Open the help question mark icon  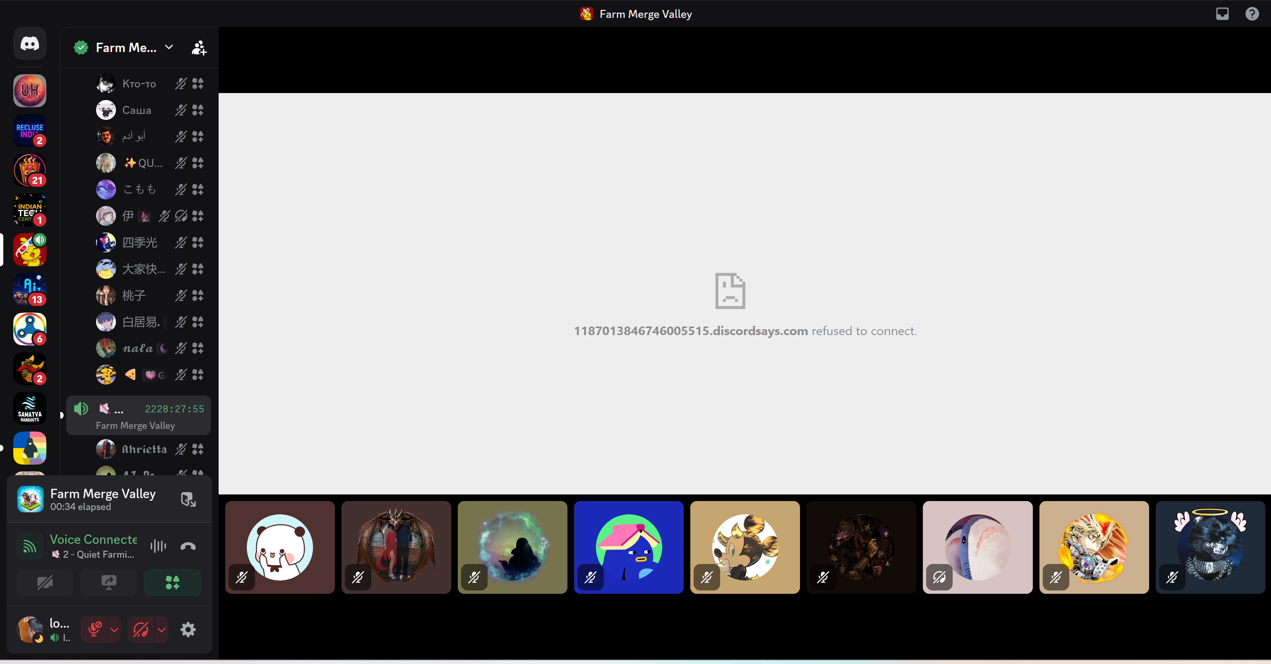[1252, 14]
